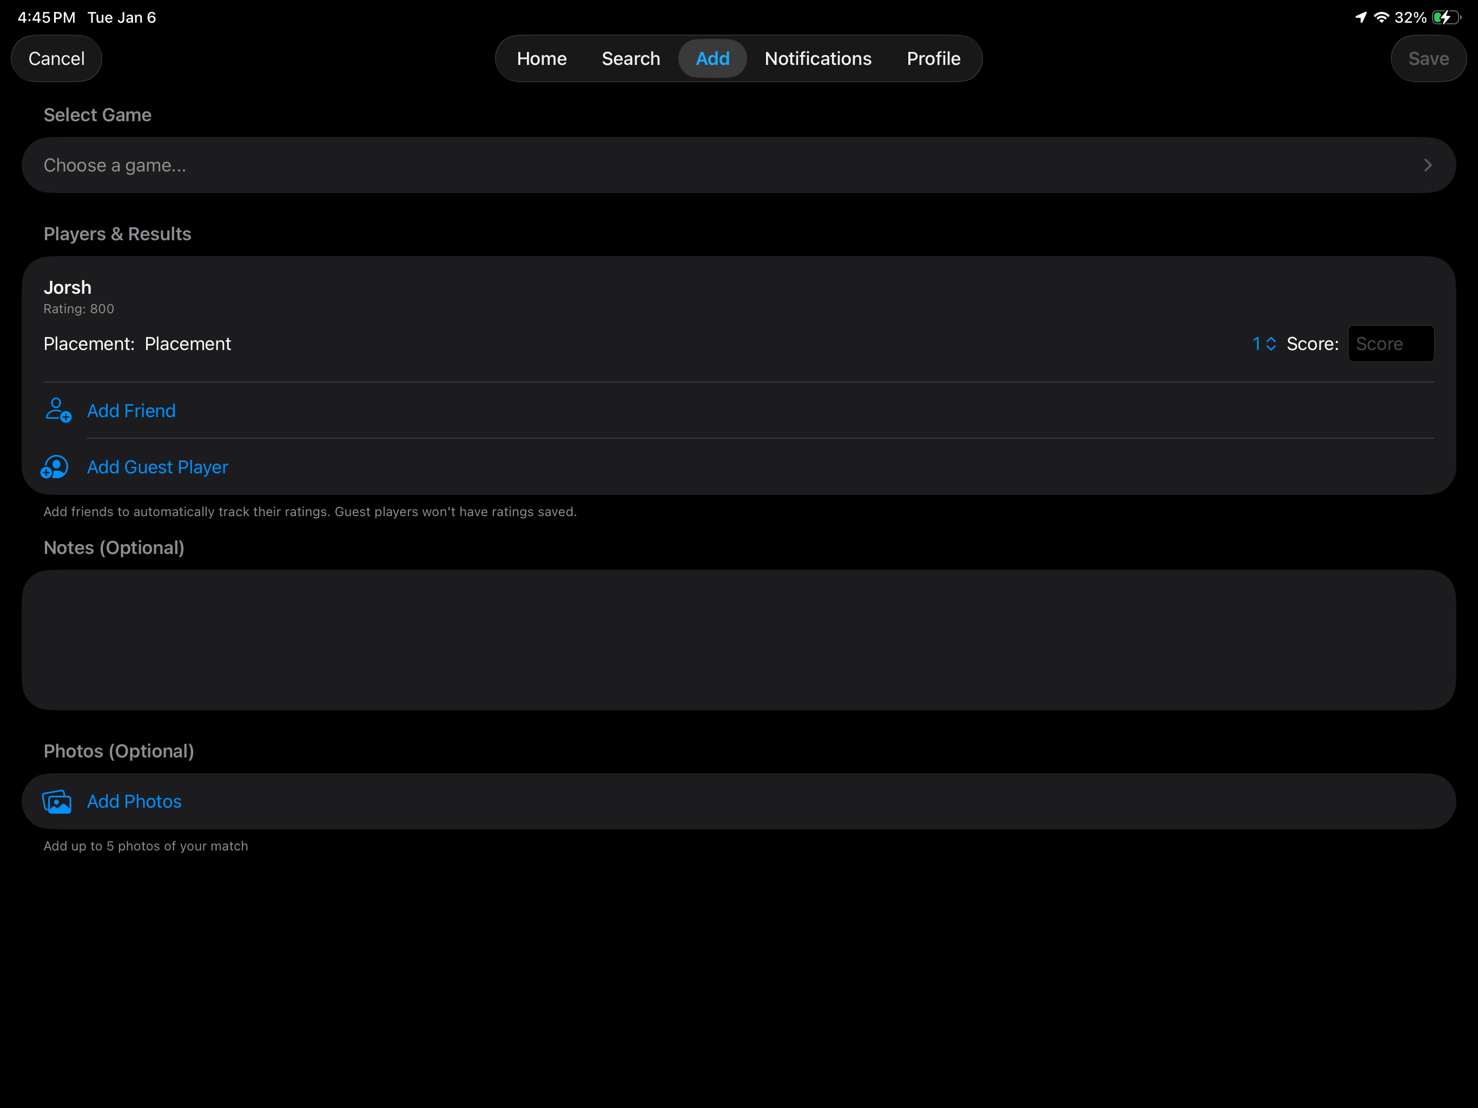The width and height of the screenshot is (1478, 1108).
Task: Tap the time 4:45 PM
Action: [46, 17]
